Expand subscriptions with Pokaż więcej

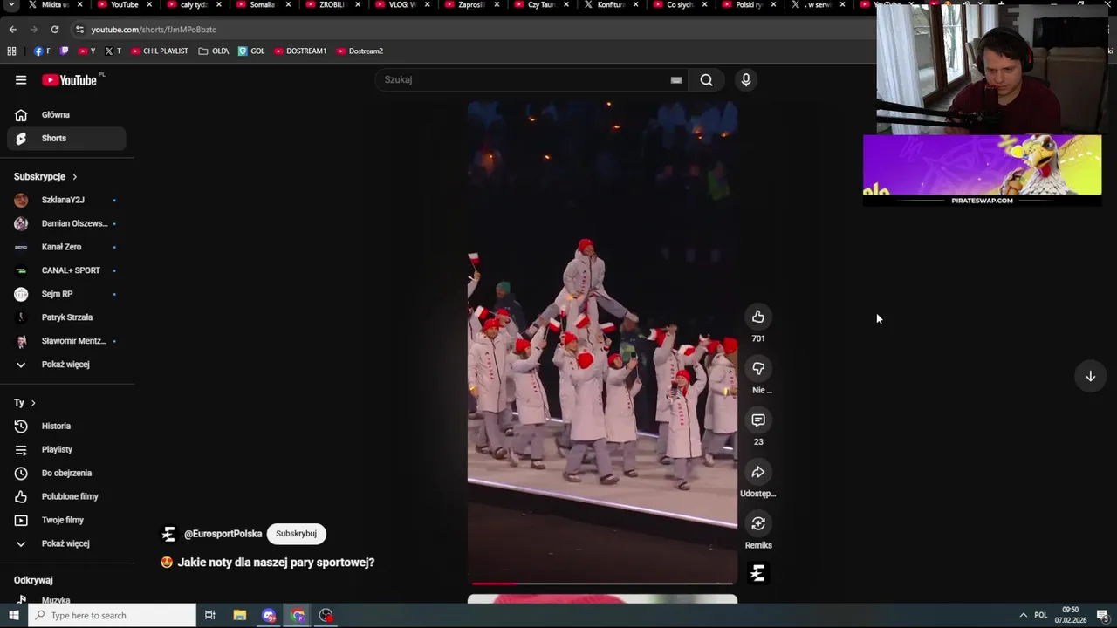click(x=66, y=365)
